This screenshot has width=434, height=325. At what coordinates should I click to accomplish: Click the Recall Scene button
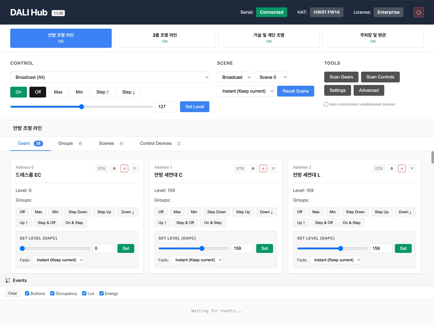click(x=296, y=91)
